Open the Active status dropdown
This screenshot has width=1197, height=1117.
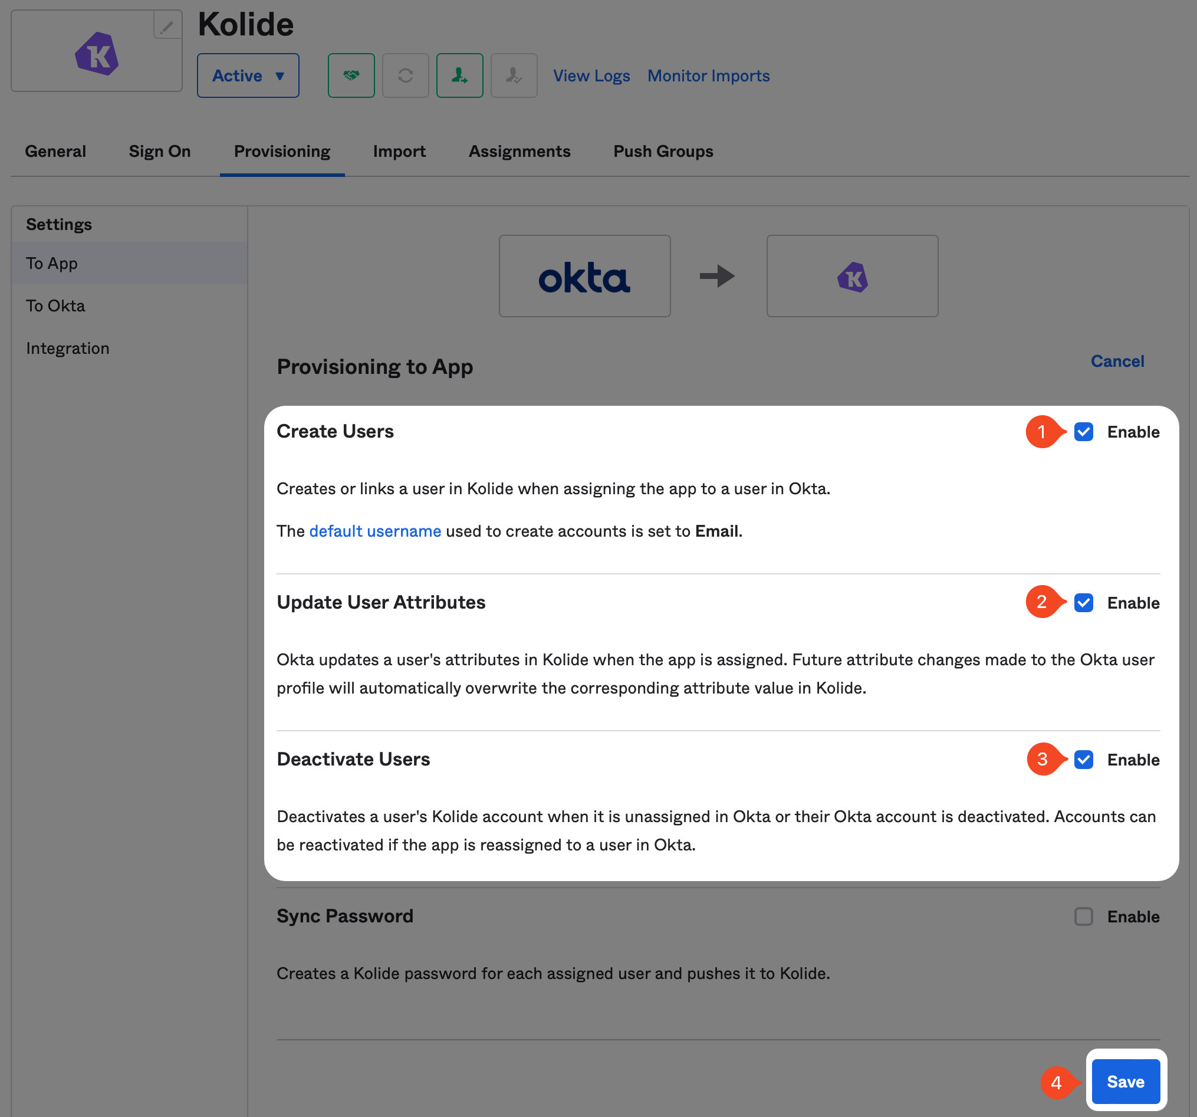[x=248, y=75]
